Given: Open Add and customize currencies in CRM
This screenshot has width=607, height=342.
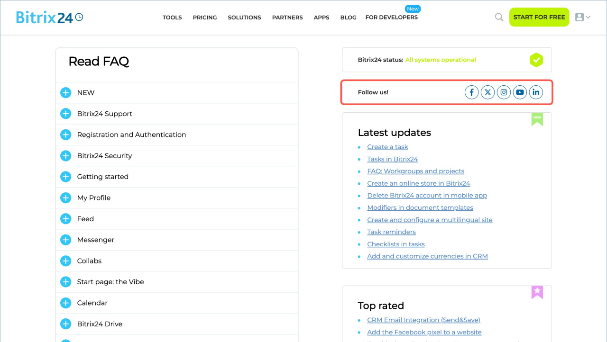Looking at the screenshot, I should (x=428, y=256).
